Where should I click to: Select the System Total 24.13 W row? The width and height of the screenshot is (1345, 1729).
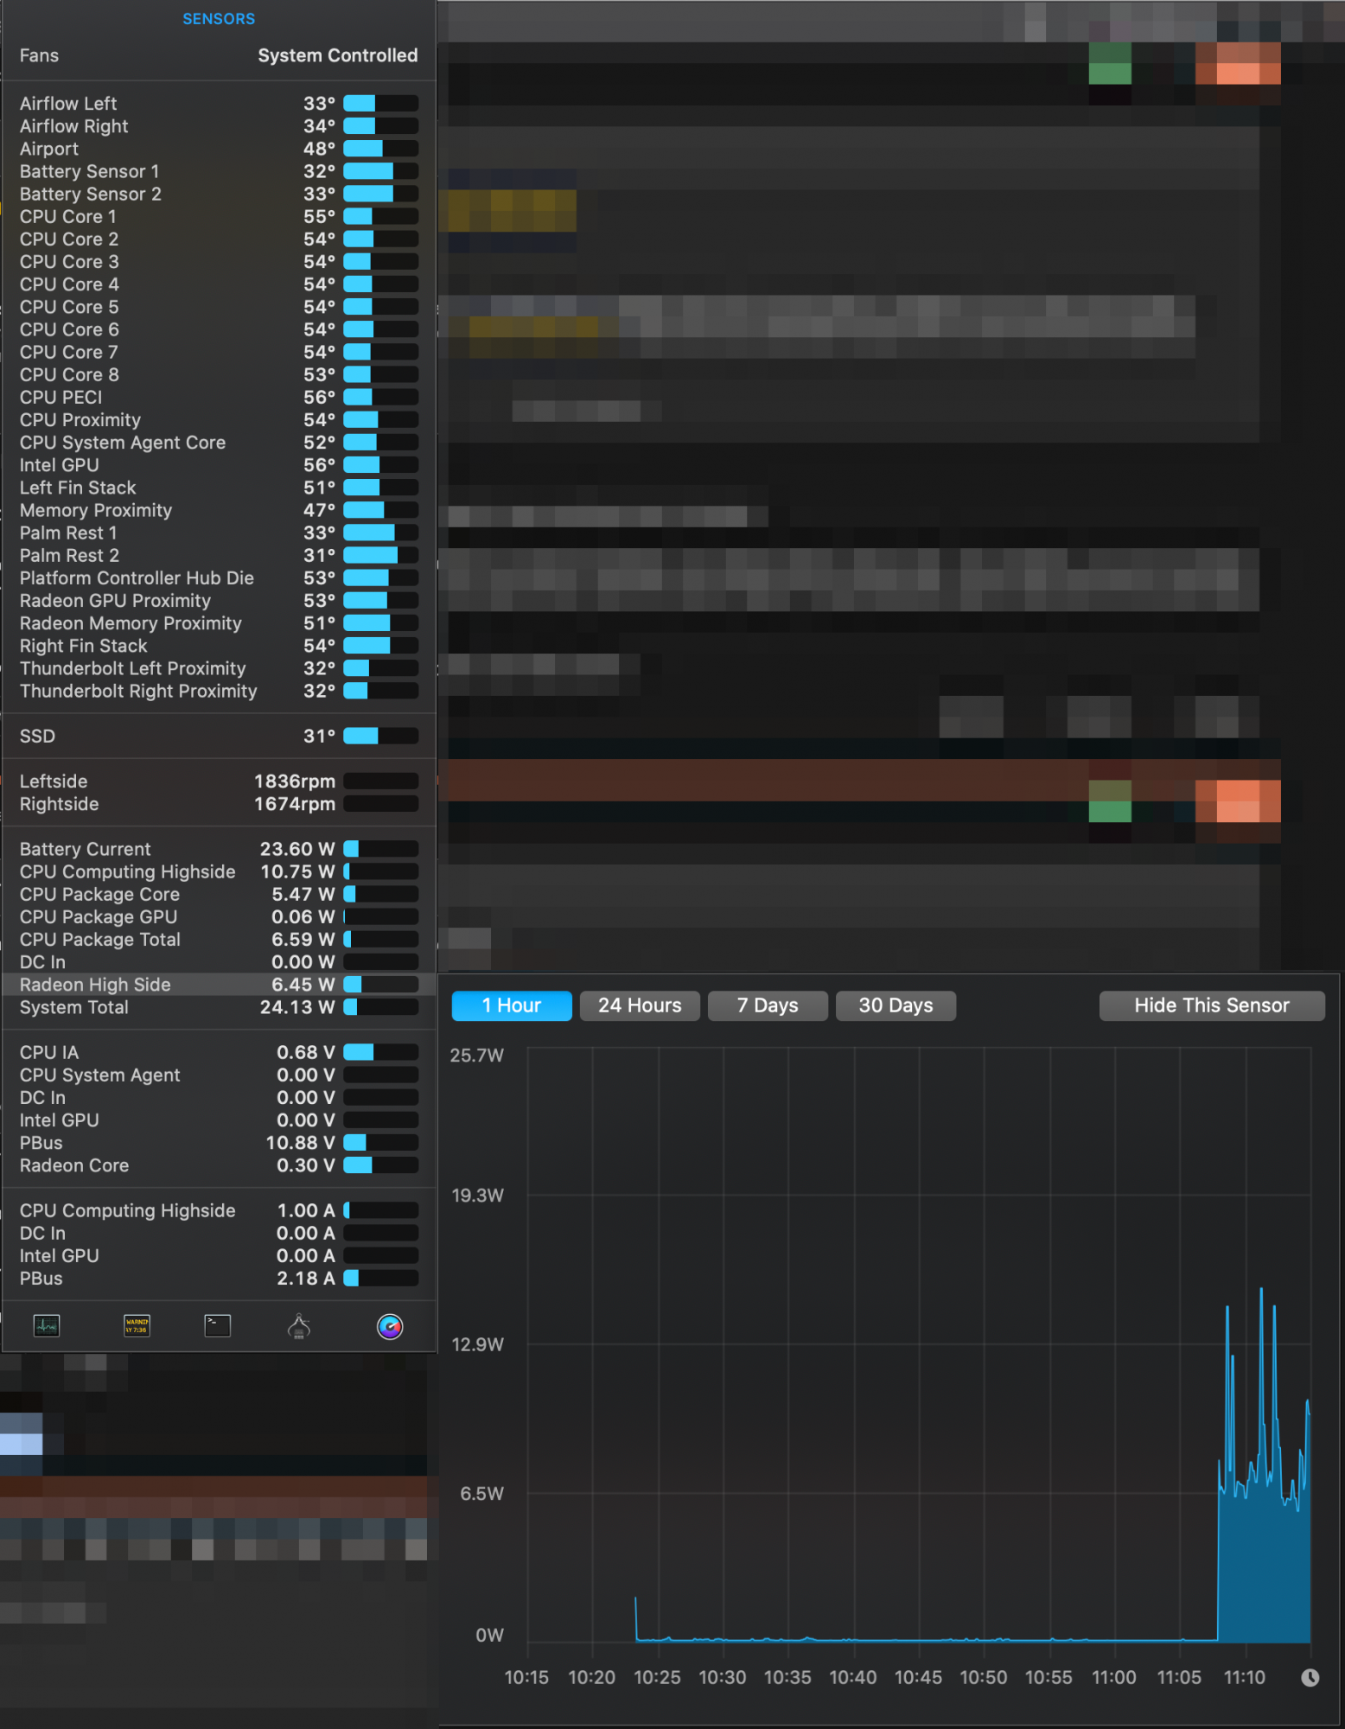coord(219,1007)
